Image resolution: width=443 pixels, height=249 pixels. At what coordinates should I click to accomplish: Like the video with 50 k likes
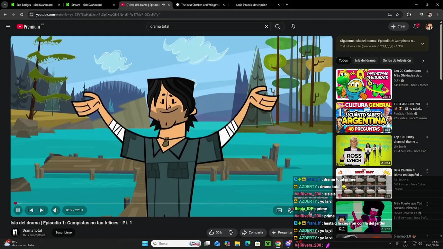(216, 232)
